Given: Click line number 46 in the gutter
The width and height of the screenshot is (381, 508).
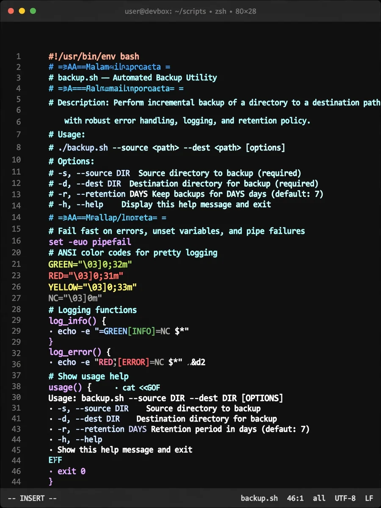Looking at the screenshot, I should click(x=16, y=470).
